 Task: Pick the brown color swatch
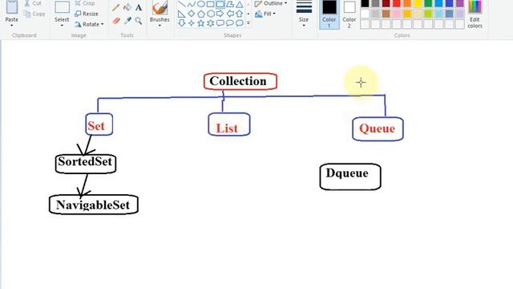(386, 14)
